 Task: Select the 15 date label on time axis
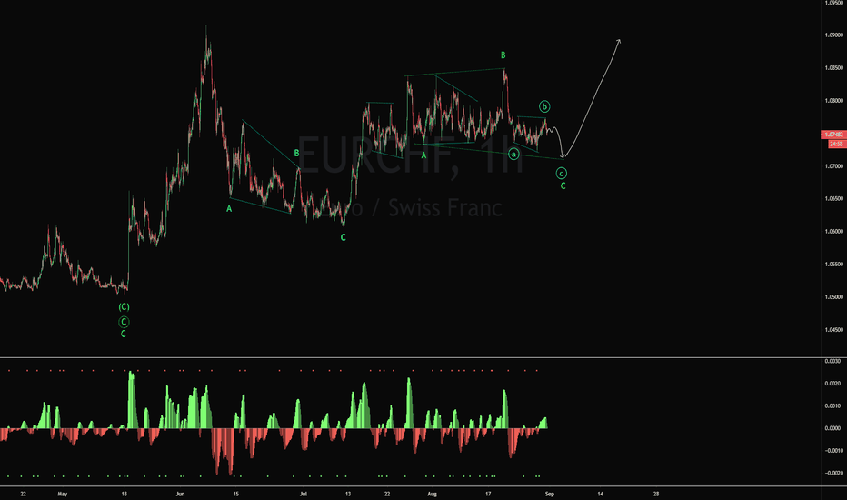pyautogui.click(x=236, y=494)
